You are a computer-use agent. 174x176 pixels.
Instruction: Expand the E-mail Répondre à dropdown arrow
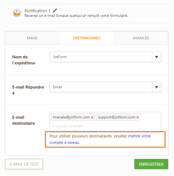(x=156, y=87)
